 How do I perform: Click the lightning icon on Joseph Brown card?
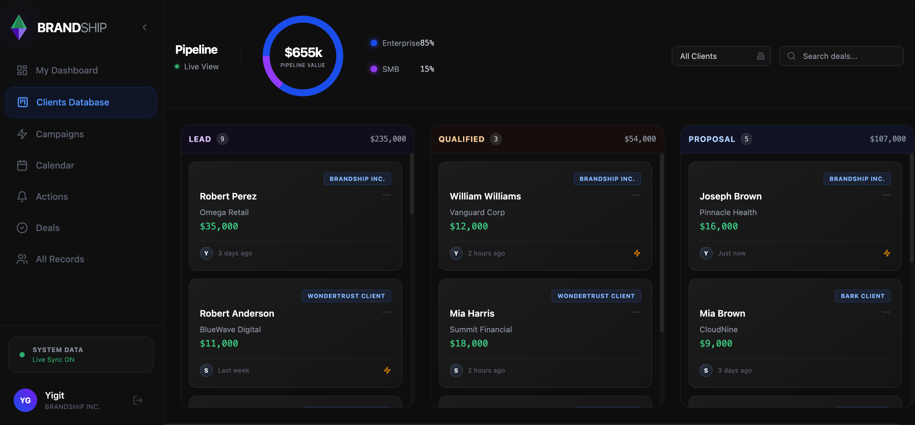click(x=887, y=253)
